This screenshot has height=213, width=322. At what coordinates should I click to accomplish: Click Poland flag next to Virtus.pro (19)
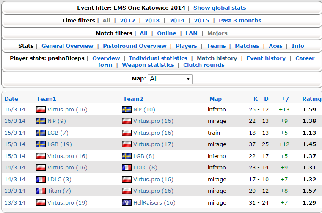pos(41,203)
